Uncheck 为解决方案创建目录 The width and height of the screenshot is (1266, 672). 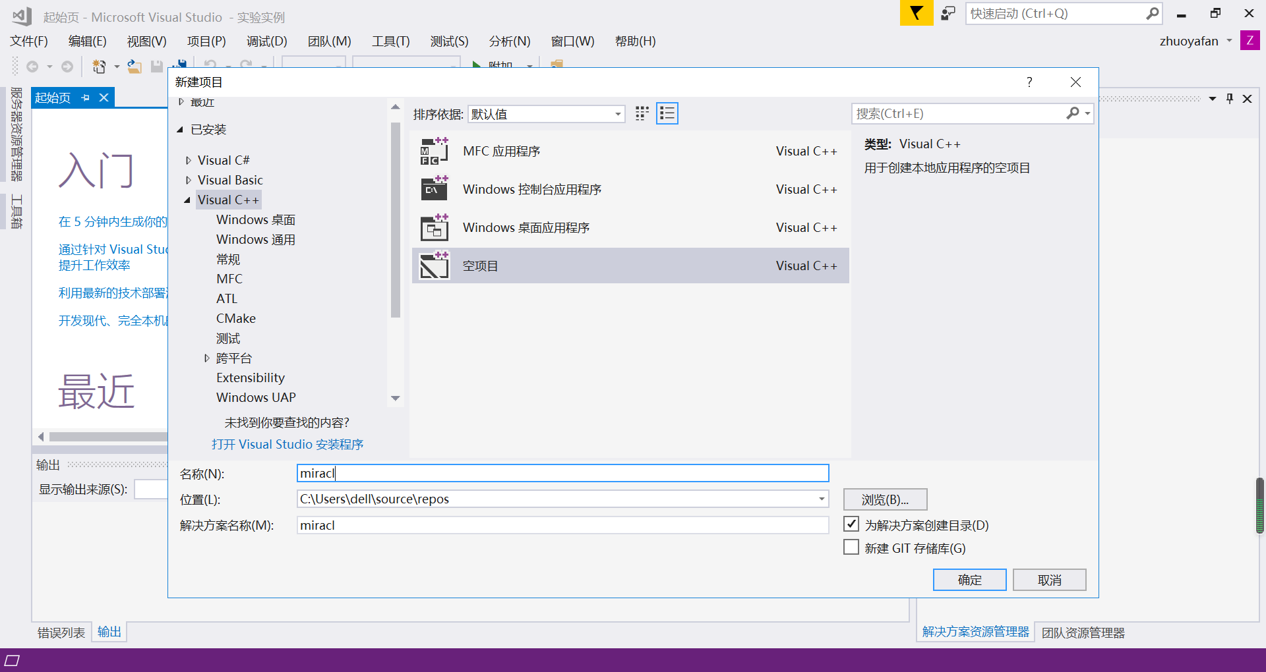coord(851,524)
